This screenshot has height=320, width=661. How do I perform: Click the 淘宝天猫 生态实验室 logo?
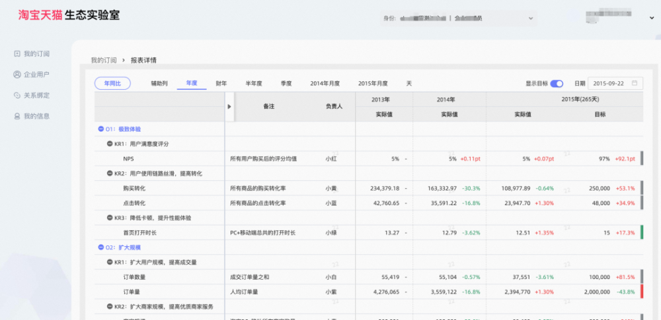(x=69, y=15)
